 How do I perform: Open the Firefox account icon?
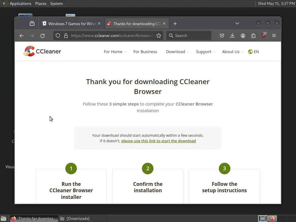click(x=243, y=36)
